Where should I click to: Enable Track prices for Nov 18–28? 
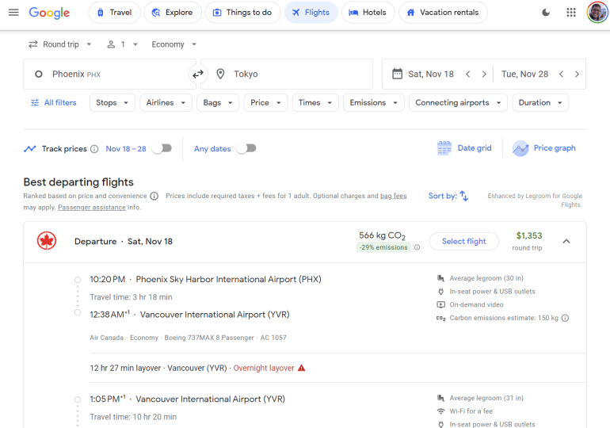click(162, 148)
